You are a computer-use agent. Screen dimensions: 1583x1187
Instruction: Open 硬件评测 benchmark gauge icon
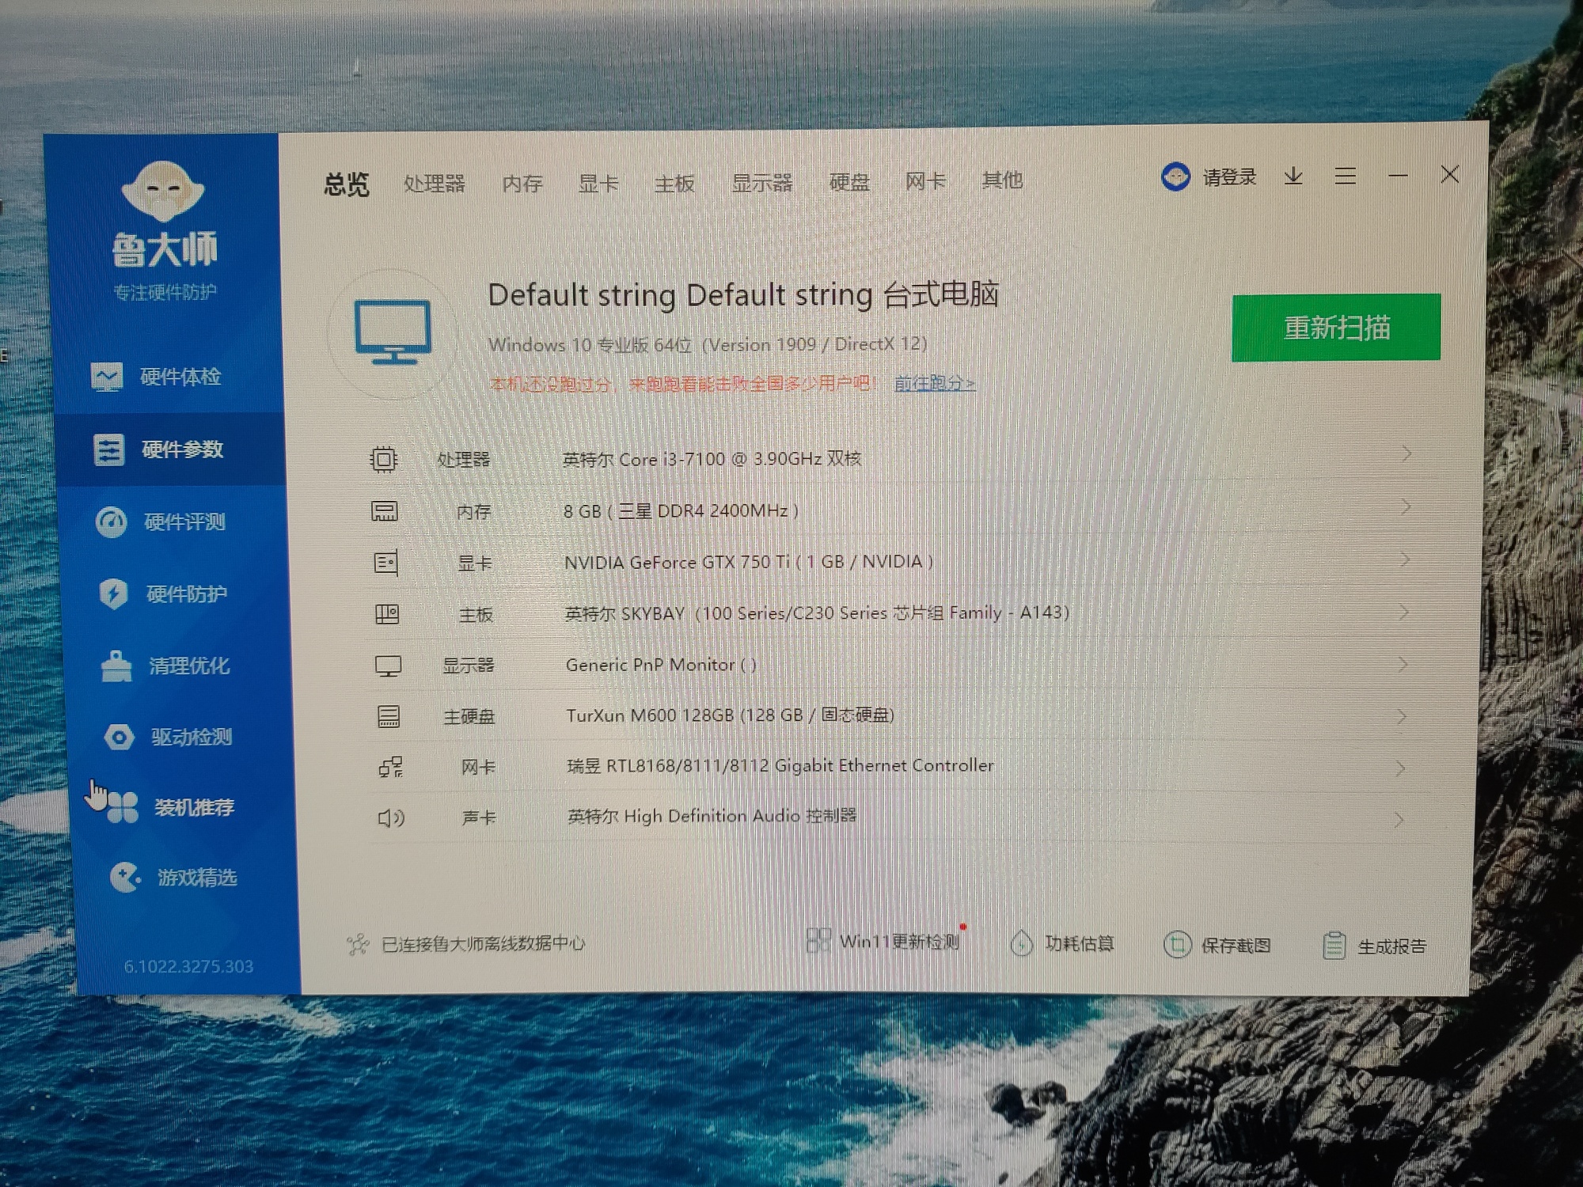point(112,522)
